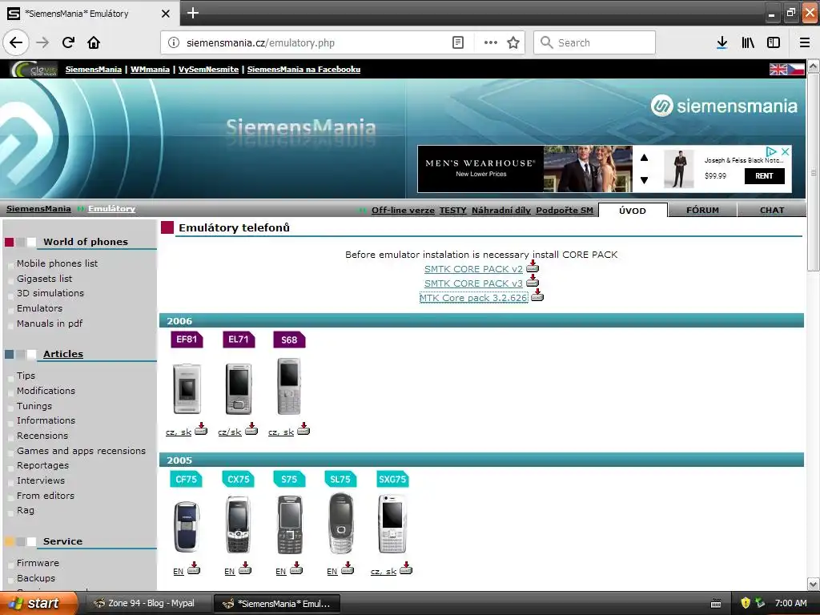
Task: Open Off-line verze link
Action: coord(403,211)
